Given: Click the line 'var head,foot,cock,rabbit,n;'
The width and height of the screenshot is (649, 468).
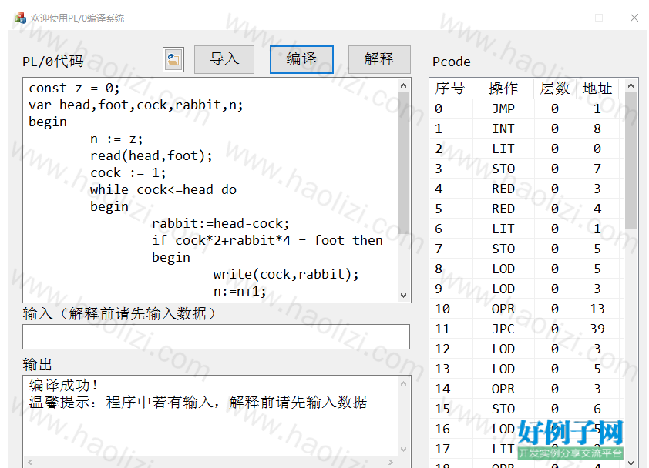Looking at the screenshot, I should [x=136, y=105].
